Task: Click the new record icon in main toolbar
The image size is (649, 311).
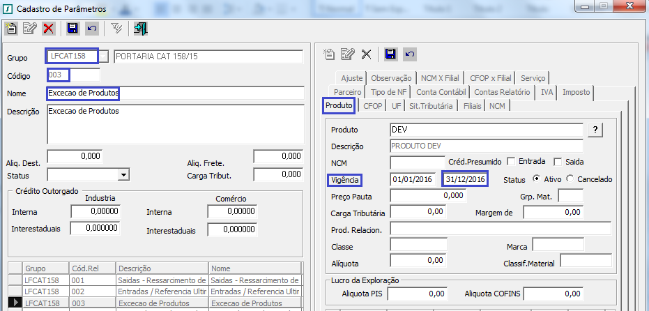Action: [11, 29]
